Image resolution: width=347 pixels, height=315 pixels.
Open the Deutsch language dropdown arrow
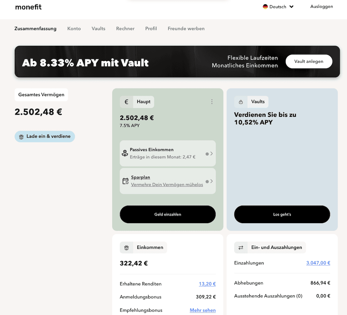[x=291, y=7]
